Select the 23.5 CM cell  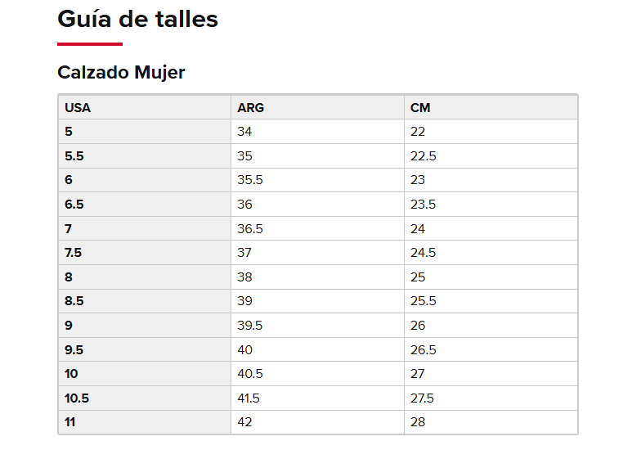(491, 205)
